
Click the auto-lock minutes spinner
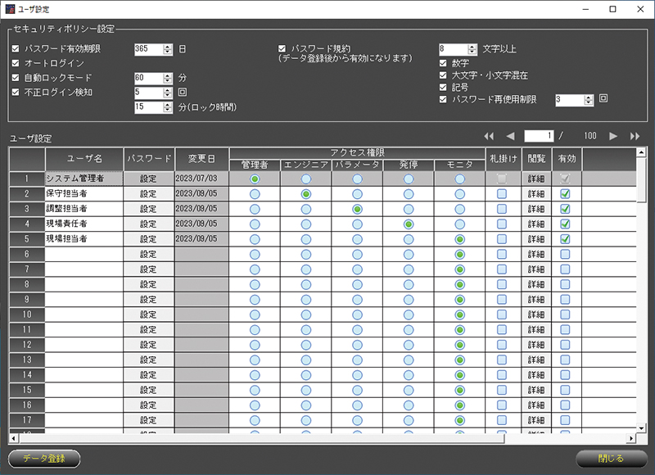click(x=168, y=78)
